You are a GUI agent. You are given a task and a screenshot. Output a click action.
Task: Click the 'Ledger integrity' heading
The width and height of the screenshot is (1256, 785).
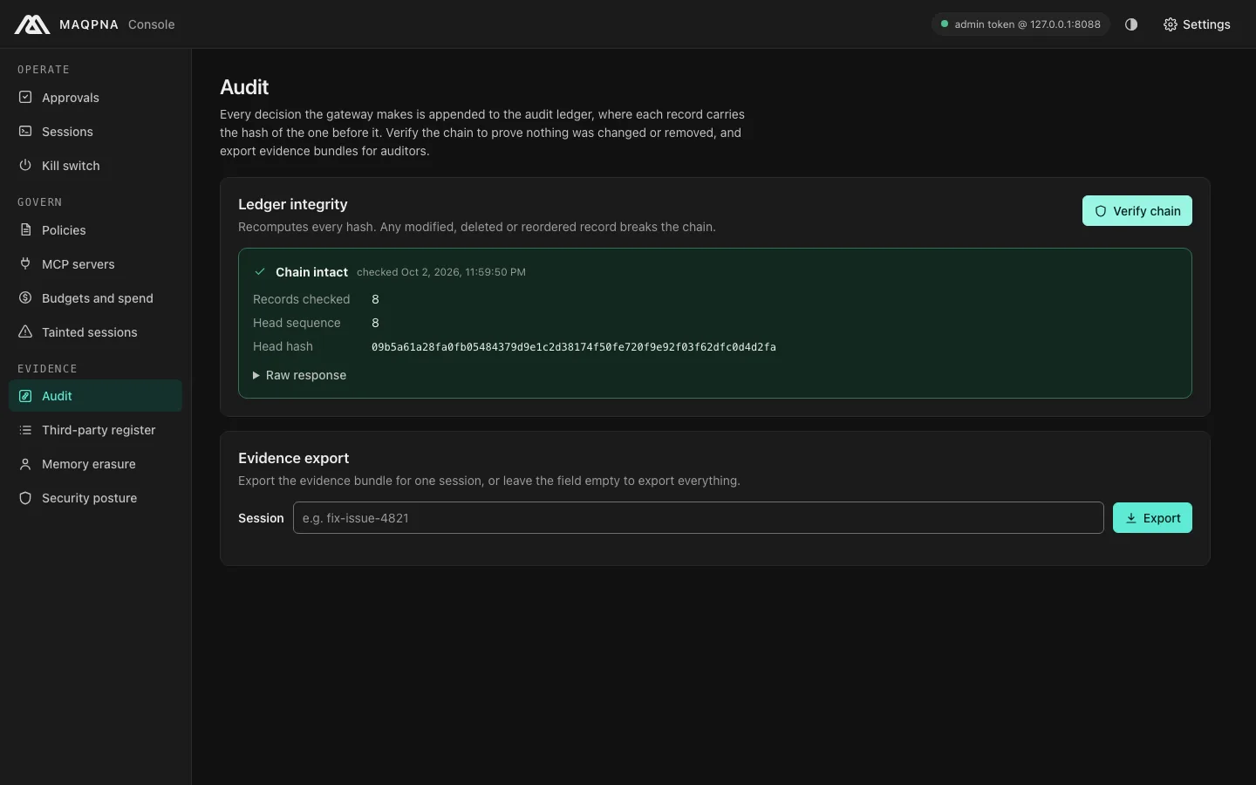click(x=293, y=204)
